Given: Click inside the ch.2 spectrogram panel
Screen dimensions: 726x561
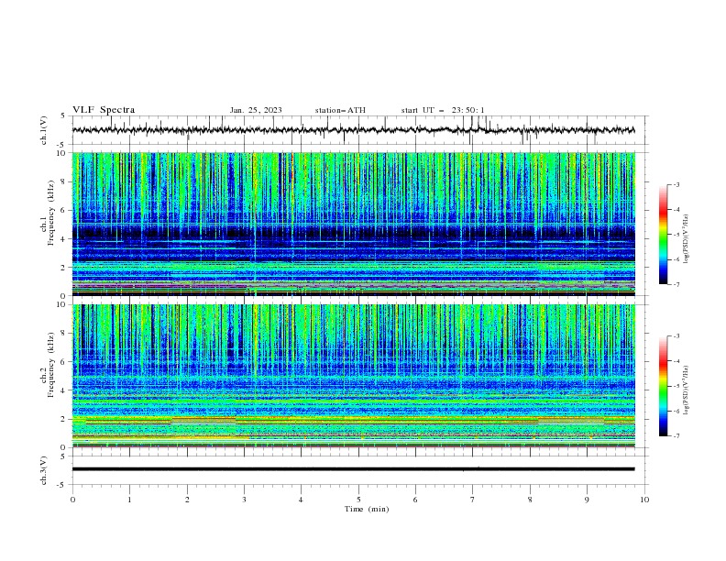Looking at the screenshot, I should pyautogui.click(x=353, y=376).
